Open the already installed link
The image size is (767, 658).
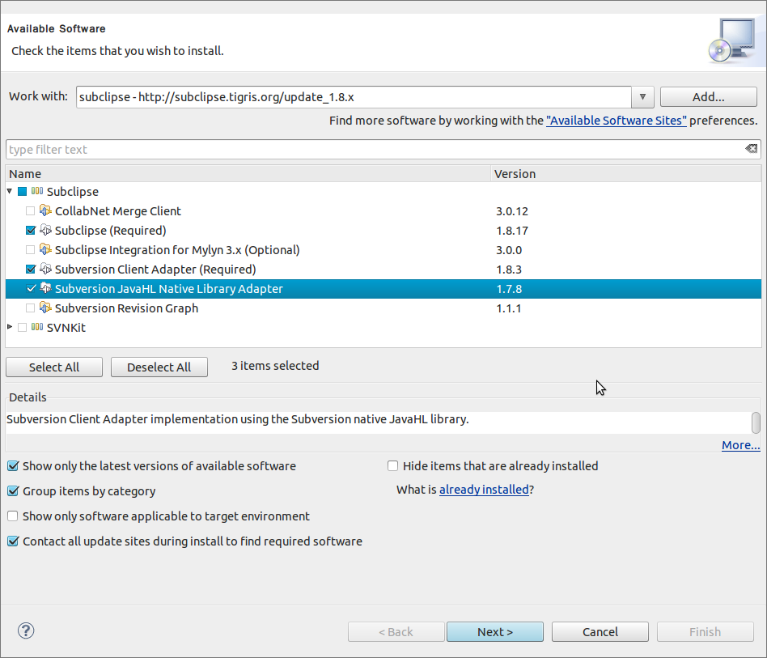click(x=484, y=489)
